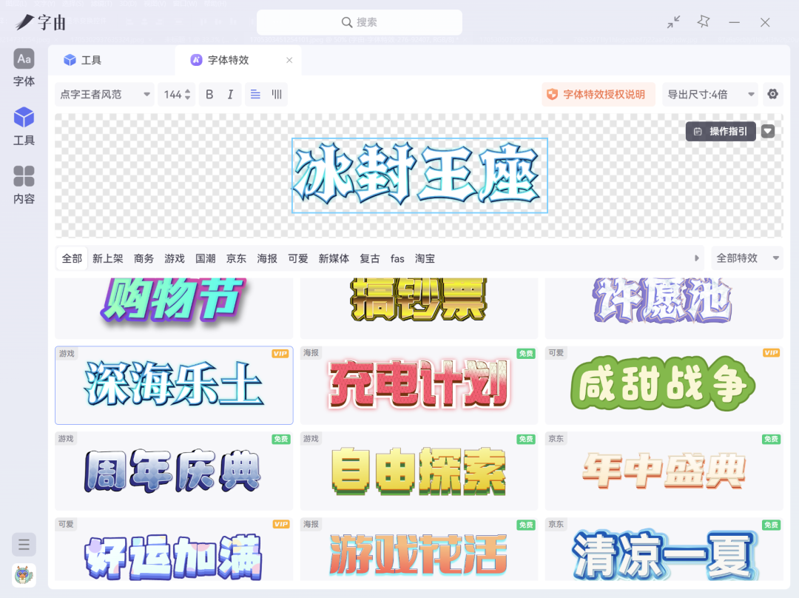The width and height of the screenshot is (799, 598).
Task: Toggle bold text formatting
Action: pyautogui.click(x=209, y=94)
